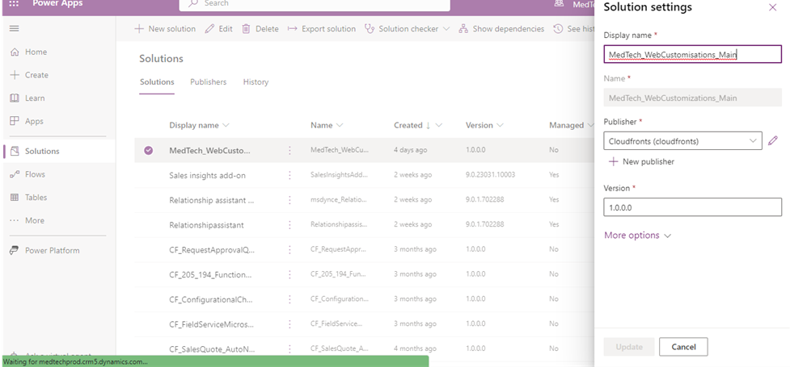The width and height of the screenshot is (790, 367).
Task: Expand More options in Solution settings
Action: (637, 236)
